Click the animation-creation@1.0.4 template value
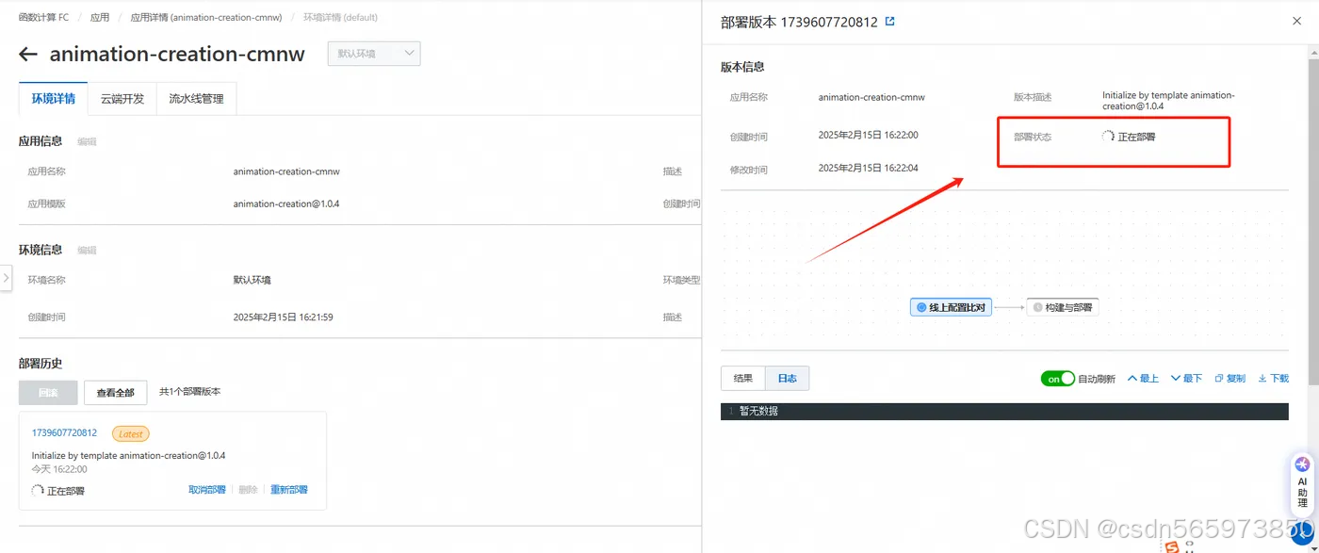This screenshot has width=1319, height=553. 286,203
